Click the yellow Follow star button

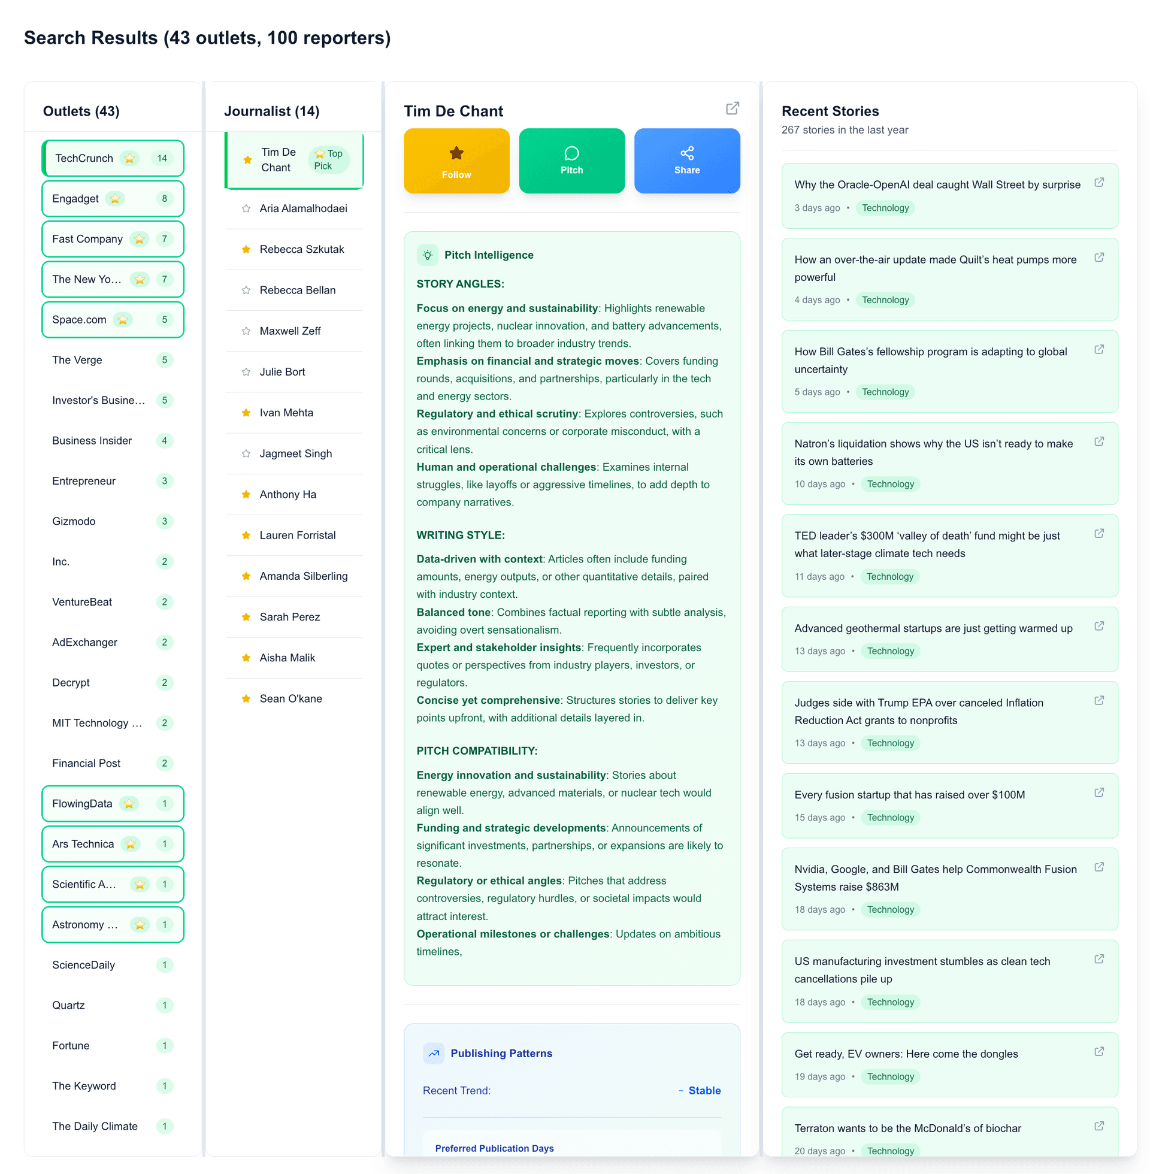pos(456,161)
